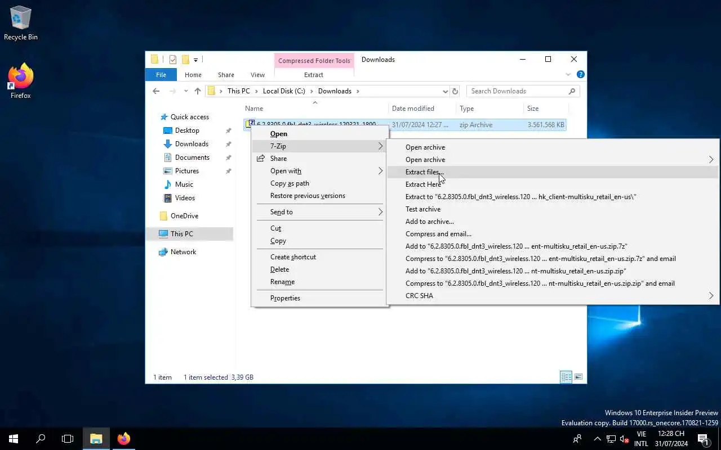Click taskbar Search magnifier icon
The width and height of the screenshot is (721, 450).
pos(41,439)
